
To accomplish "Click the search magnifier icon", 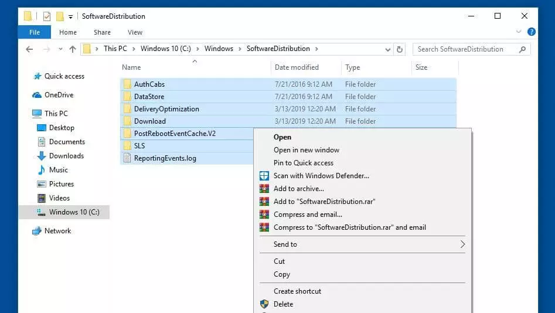I will point(522,49).
